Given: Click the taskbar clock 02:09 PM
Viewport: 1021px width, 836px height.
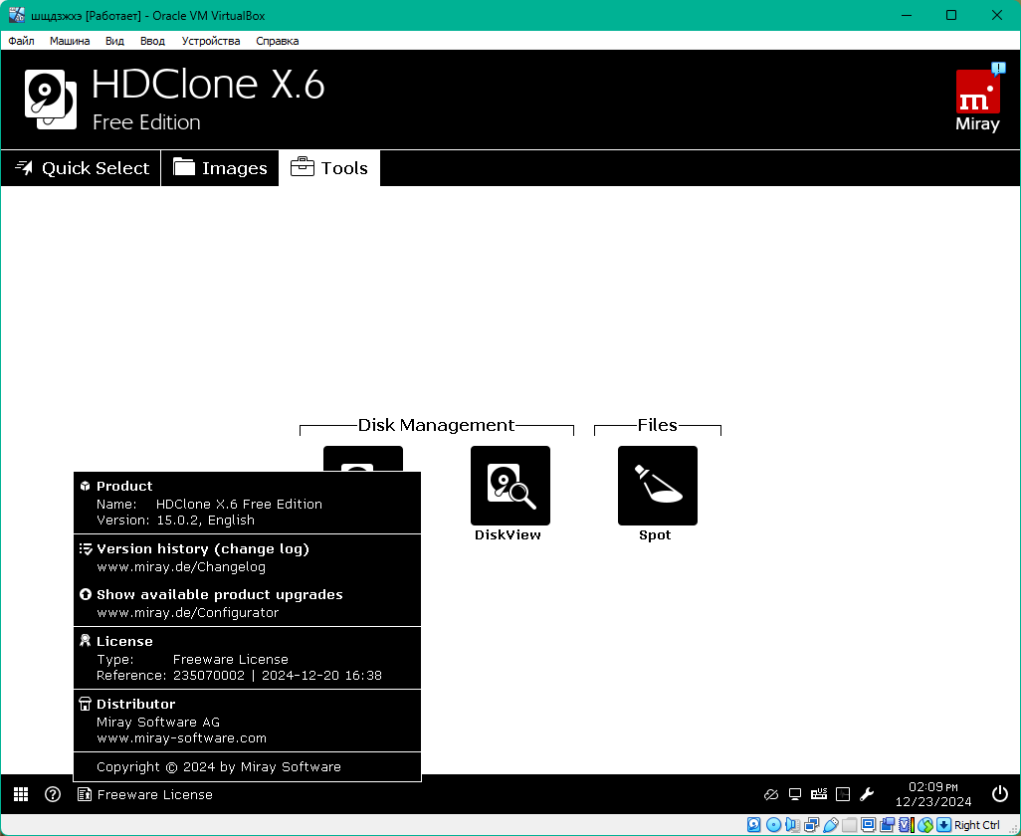Looking at the screenshot, I should [933, 786].
